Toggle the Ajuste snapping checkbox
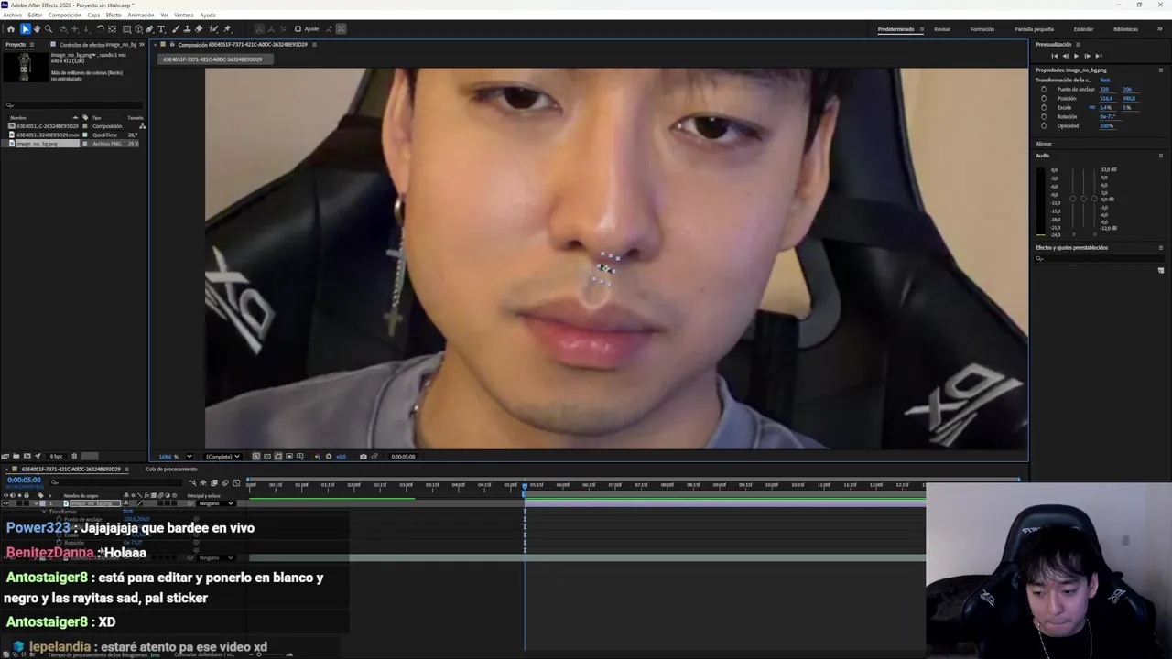Screen dimensions: 1172x659 298,29
